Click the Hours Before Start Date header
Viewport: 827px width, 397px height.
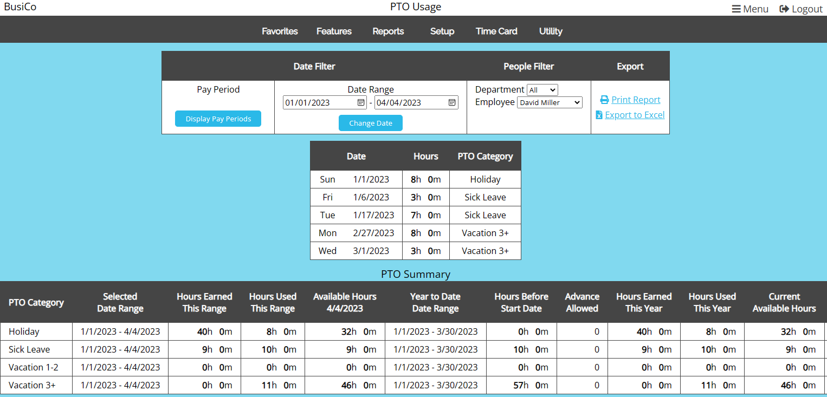[521, 302]
